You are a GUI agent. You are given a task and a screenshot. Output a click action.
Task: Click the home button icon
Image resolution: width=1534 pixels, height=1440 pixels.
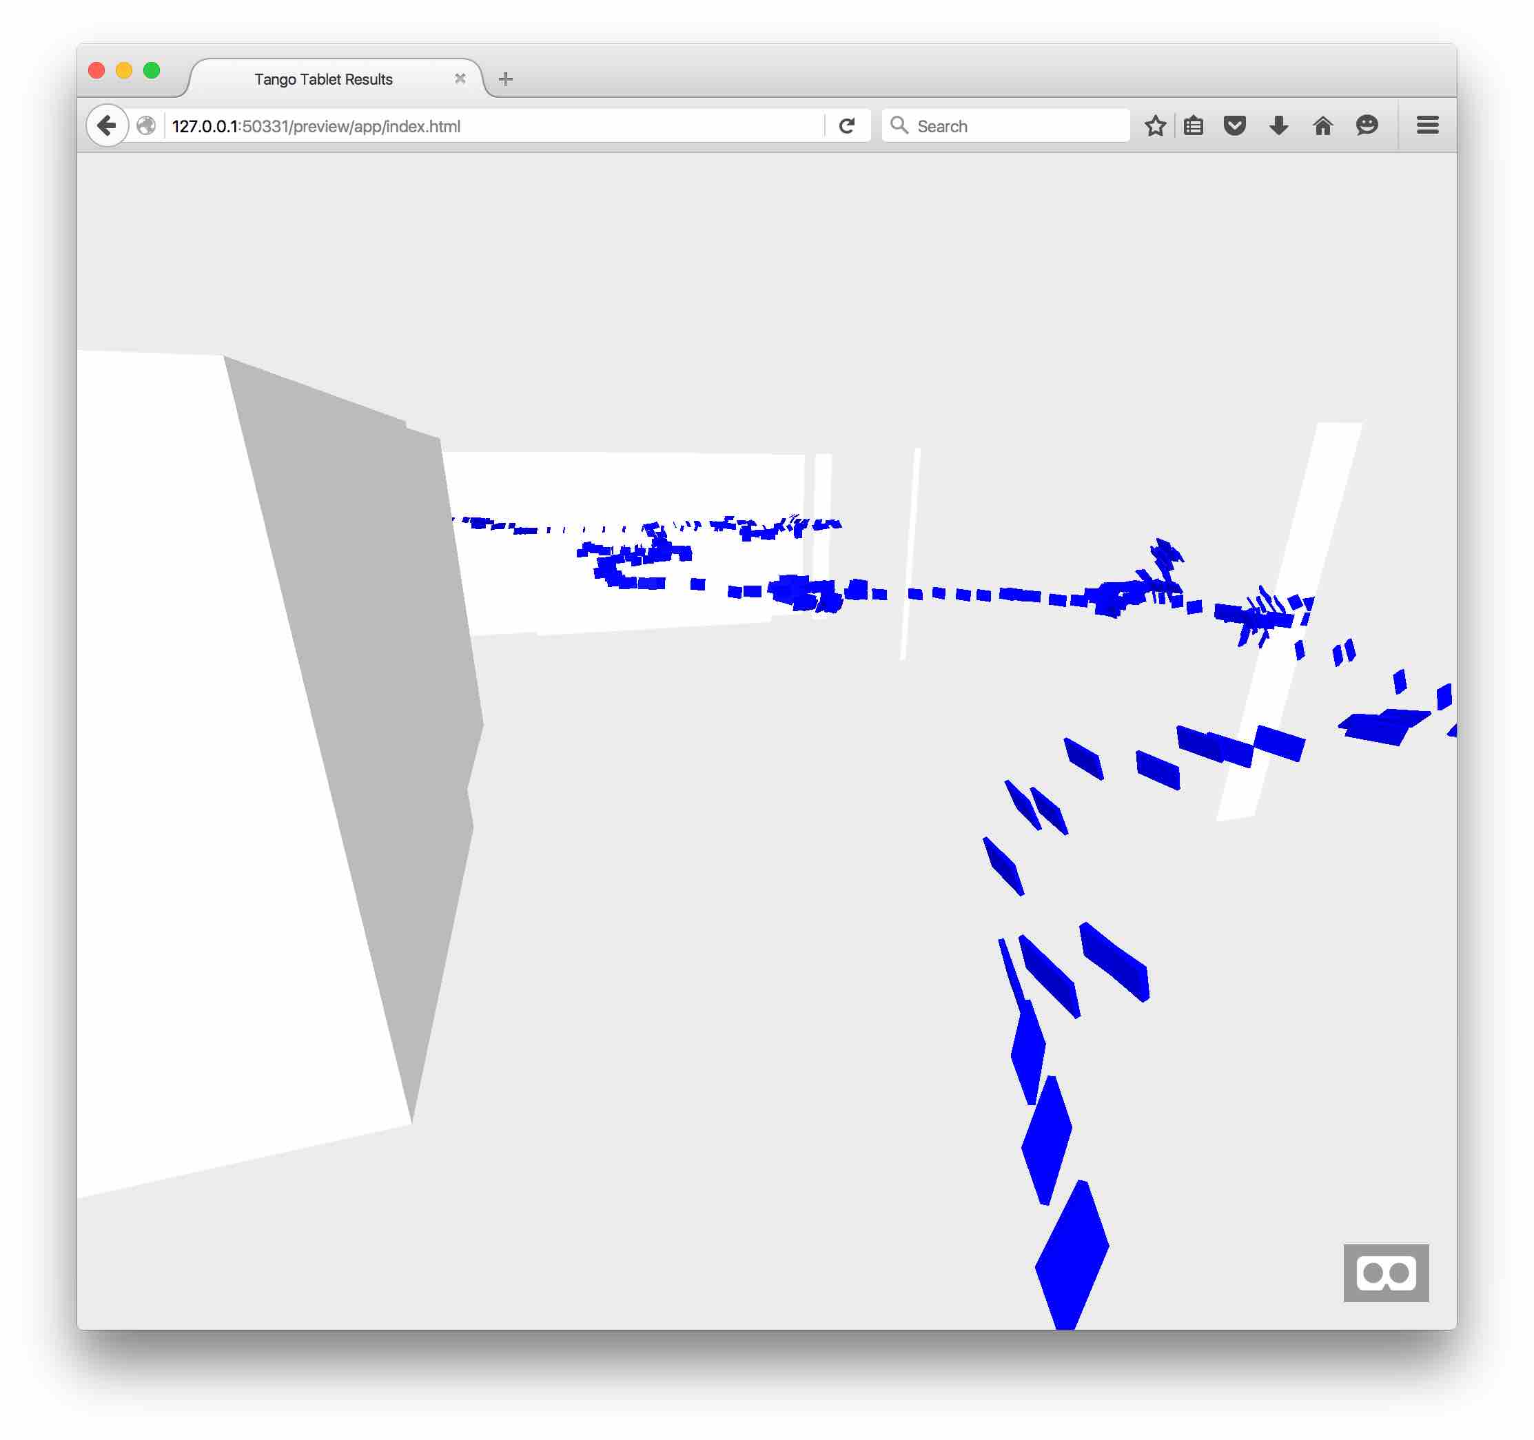point(1323,125)
